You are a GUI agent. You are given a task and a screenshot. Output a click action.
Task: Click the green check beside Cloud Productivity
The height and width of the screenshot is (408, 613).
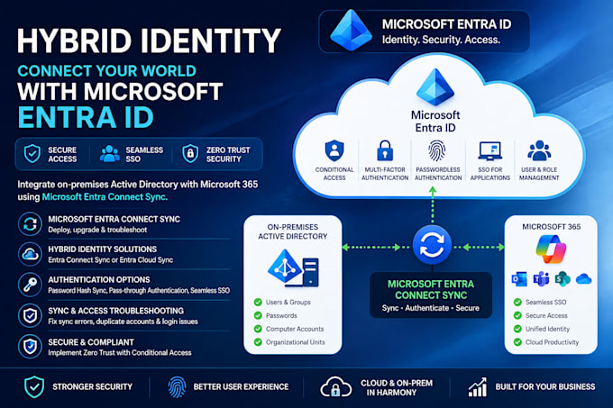(x=517, y=342)
